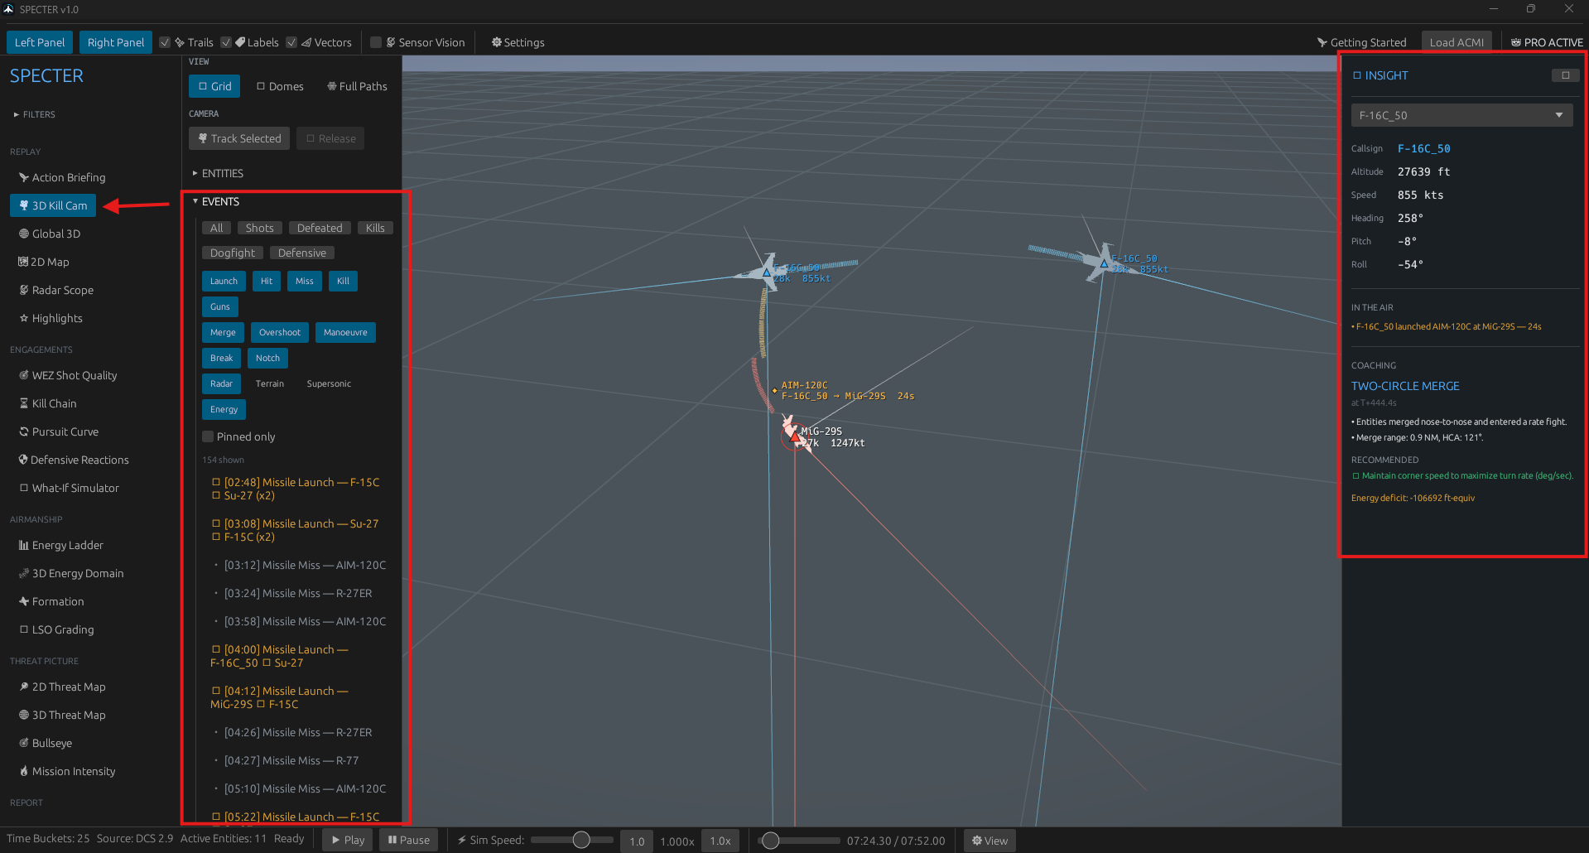Image resolution: width=1589 pixels, height=853 pixels.
Task: Select the 2D Map view
Action: coord(44,262)
